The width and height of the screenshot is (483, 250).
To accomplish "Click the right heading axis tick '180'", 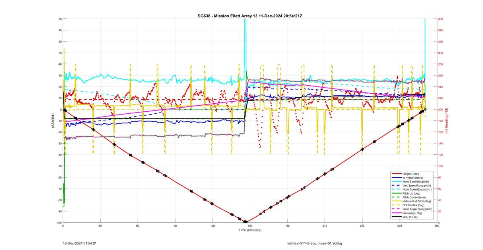I will pos(440,121).
